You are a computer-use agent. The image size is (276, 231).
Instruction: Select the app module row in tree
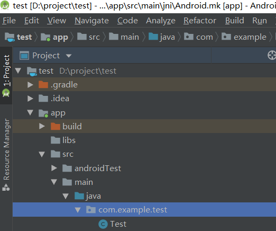coord(144,112)
